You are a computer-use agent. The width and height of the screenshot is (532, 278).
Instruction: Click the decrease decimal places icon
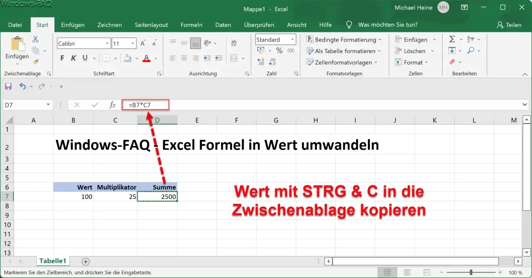click(272, 62)
